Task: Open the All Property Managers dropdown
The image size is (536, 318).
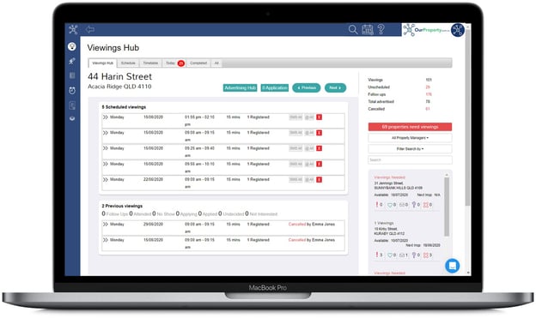Action: (410, 138)
